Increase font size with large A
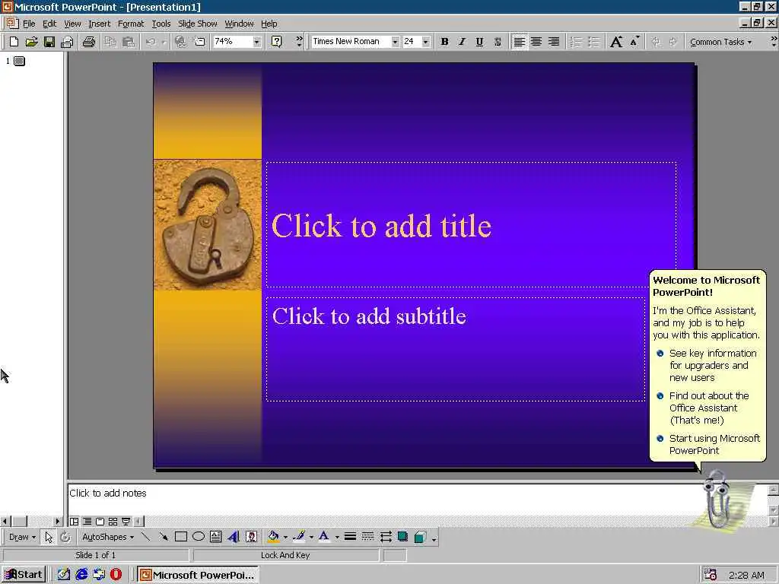Image resolution: width=779 pixels, height=584 pixels. point(616,42)
